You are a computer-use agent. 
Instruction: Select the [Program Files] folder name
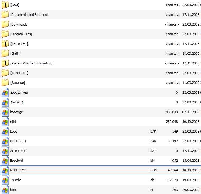(x=21, y=34)
